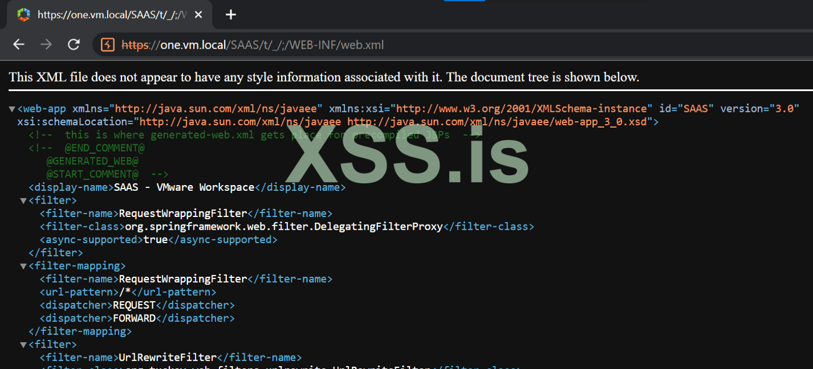Viewport: 813px width, 369px height.
Task: Collapse the UrlRewriteFilter filter node
Action: [x=23, y=345]
